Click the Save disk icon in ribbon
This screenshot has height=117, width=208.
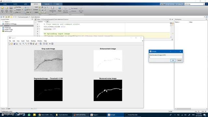coord(11,8)
